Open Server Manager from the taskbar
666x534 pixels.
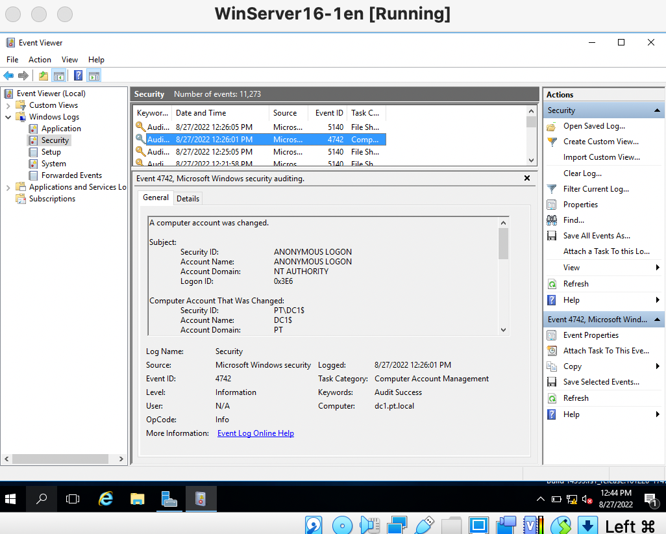pos(169,499)
